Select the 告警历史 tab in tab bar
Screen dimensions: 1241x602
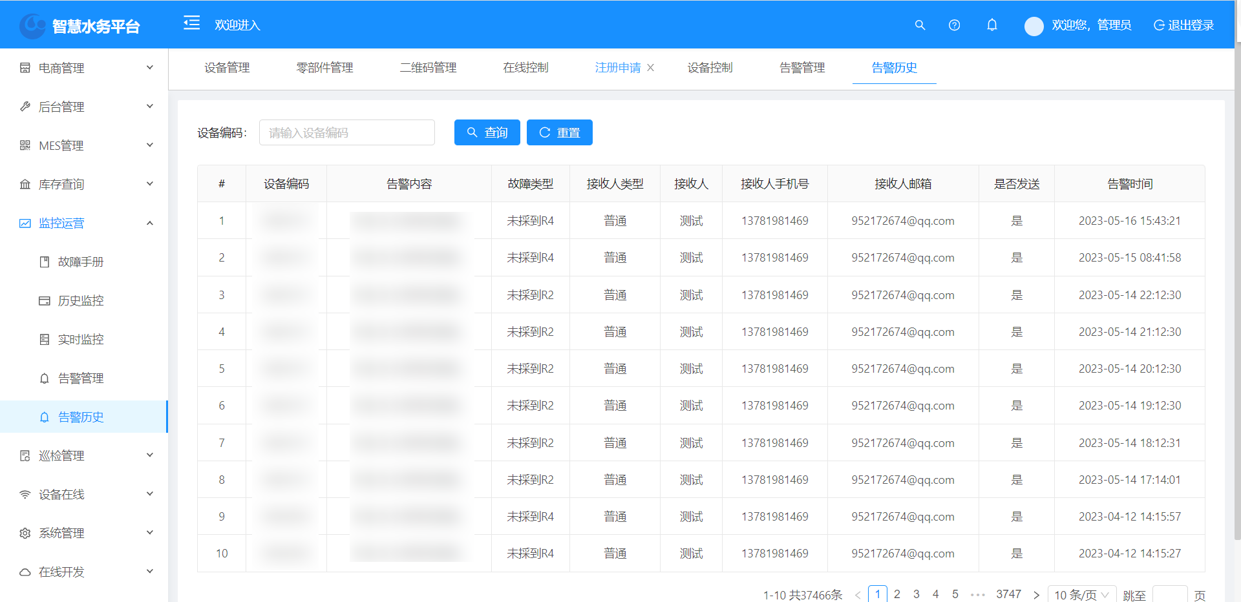pyautogui.click(x=894, y=68)
